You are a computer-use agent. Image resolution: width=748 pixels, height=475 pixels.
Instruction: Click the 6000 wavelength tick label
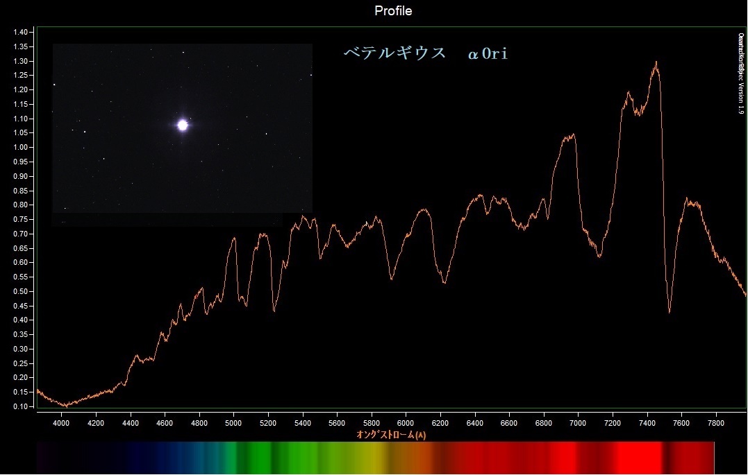click(406, 423)
